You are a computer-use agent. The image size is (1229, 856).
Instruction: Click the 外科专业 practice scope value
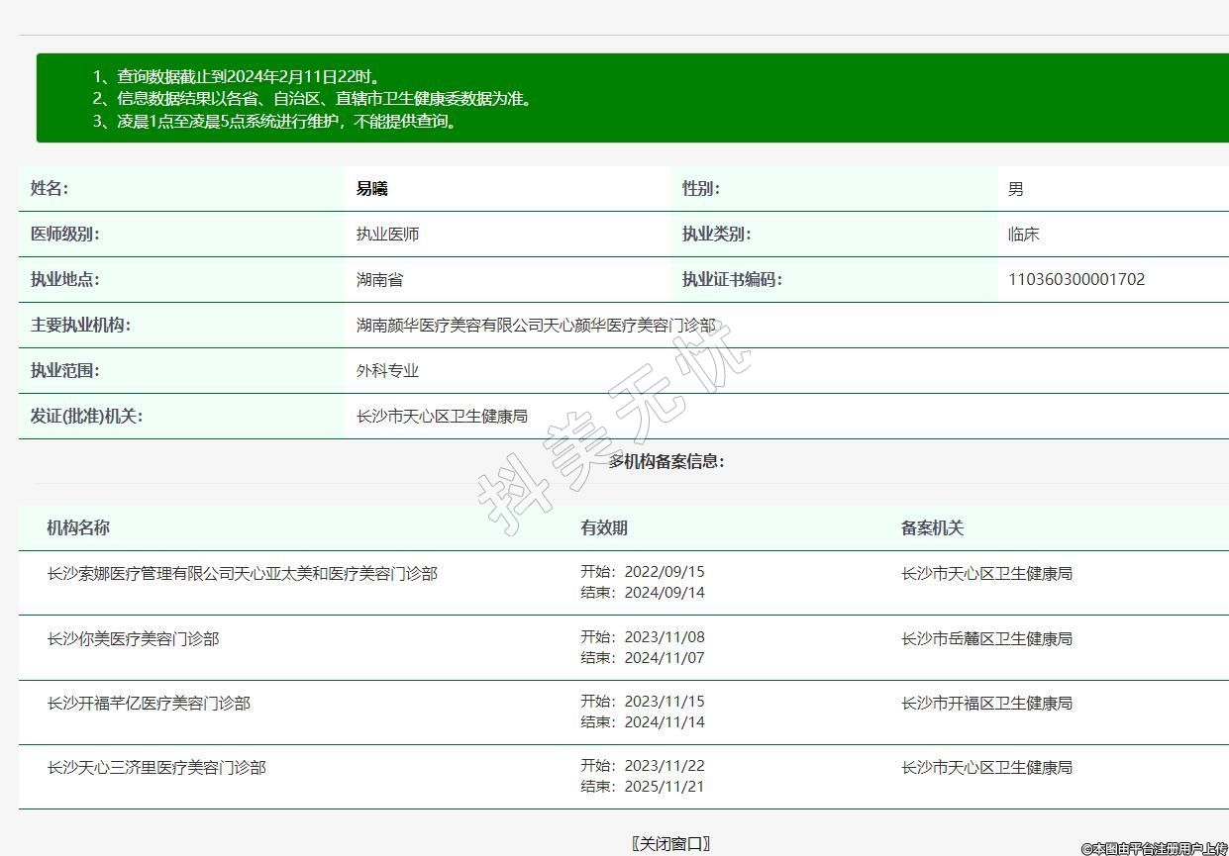pos(387,370)
